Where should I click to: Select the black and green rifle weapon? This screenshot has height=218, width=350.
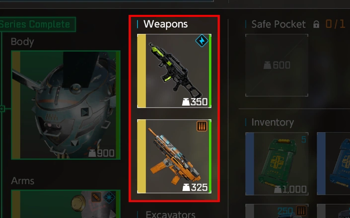[174, 71]
